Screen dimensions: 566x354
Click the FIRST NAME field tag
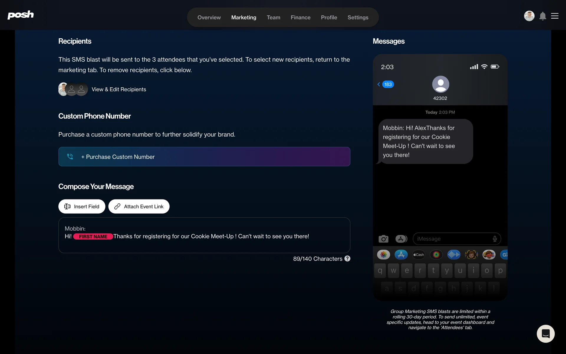93,237
